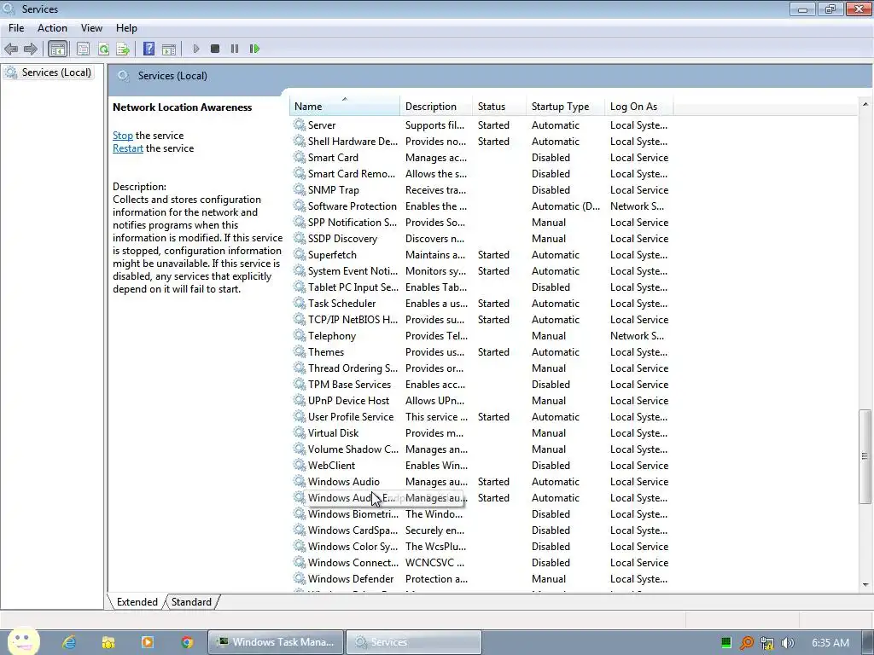This screenshot has height=655, width=874.
Task: Click the Export List toolbar icon
Action: point(123,49)
